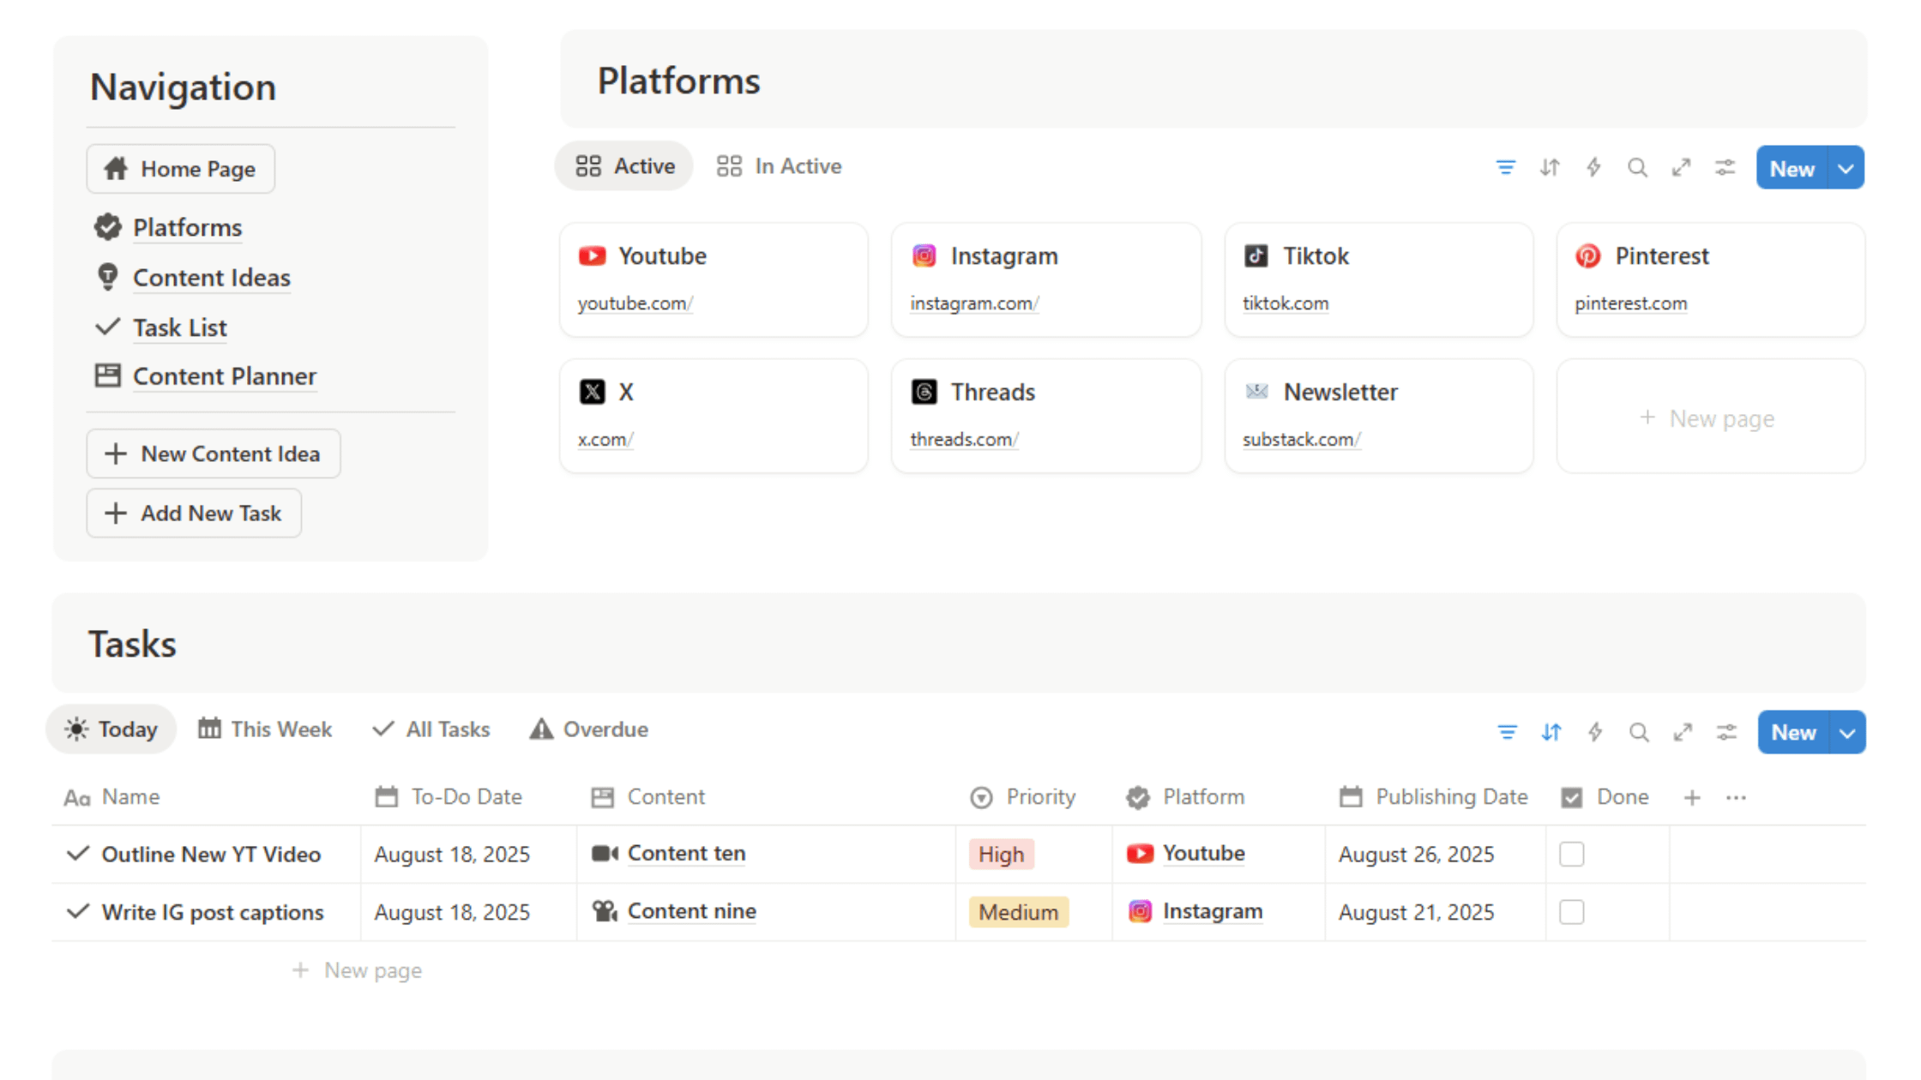Click the sort icon in Platforms toolbar
1921x1080 pixels.
(x=1550, y=167)
